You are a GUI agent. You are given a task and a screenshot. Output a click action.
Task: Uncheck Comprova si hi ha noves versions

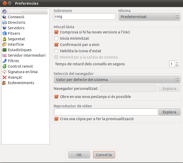point(56,32)
